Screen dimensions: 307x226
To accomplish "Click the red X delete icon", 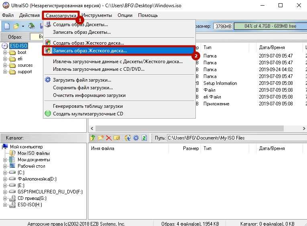I will point(108,138).
